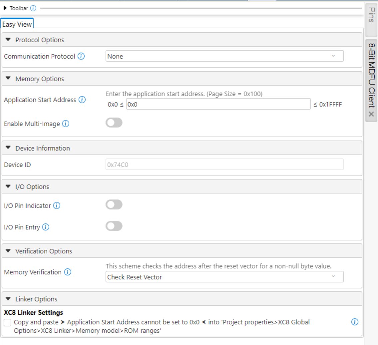Expand the Toolbar section
Screen dimensions: 378x345
point(5,8)
